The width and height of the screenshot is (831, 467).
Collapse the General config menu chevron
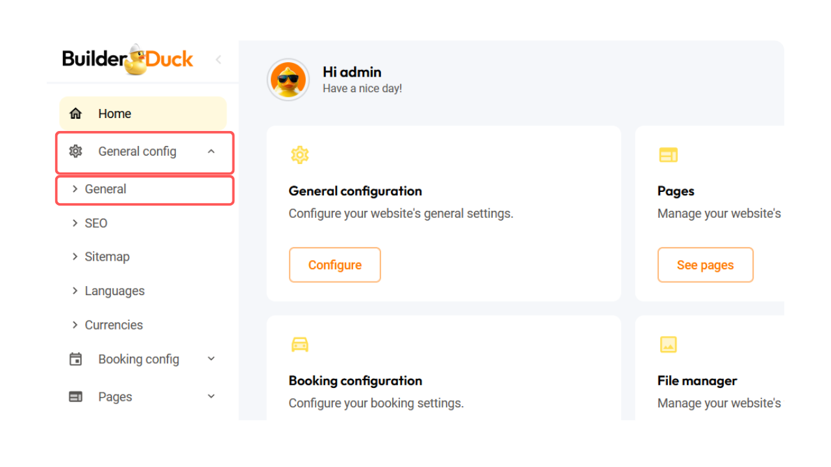pos(211,151)
